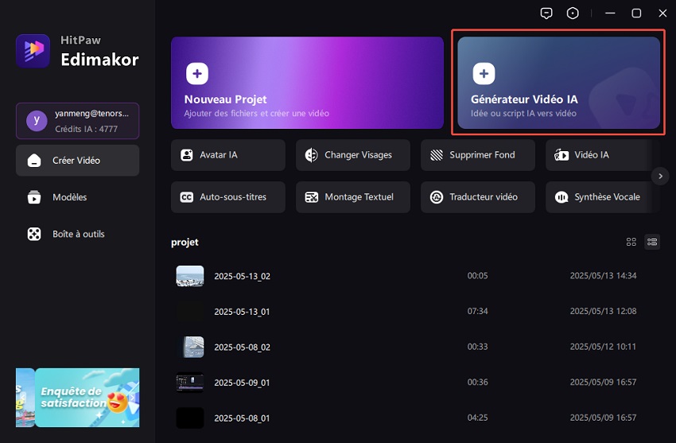Create a Nouveau Projet
The image size is (676, 443).
point(307,83)
